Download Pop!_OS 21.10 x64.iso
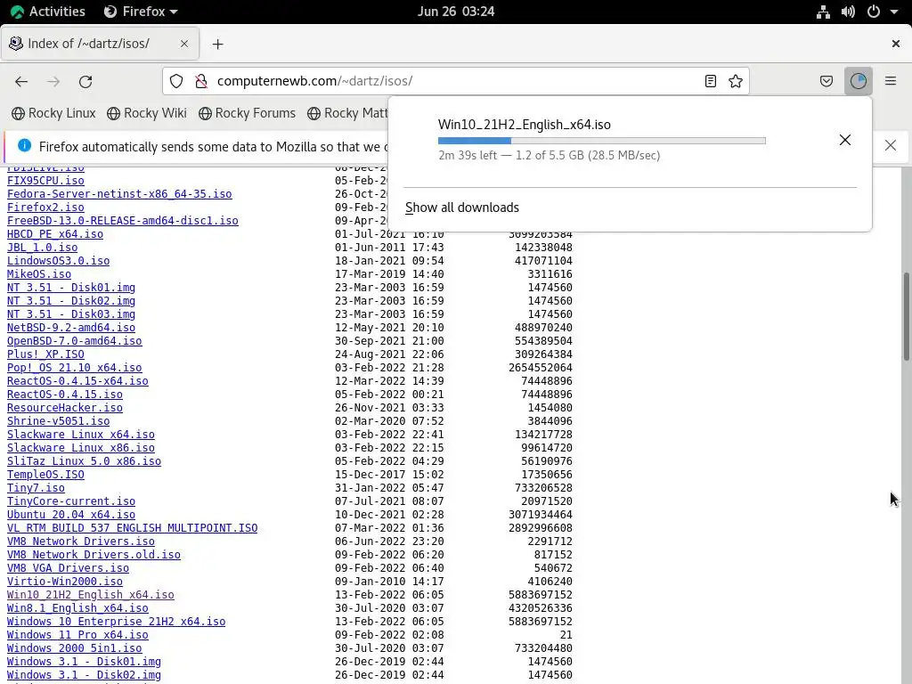Image resolution: width=912 pixels, height=684 pixels. [75, 368]
